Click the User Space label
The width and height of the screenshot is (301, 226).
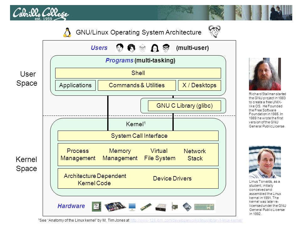[27, 78]
